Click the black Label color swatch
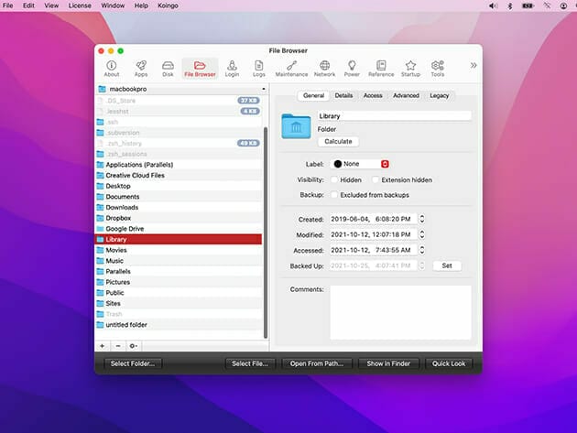This screenshot has height=433, width=577. pyautogui.click(x=338, y=164)
